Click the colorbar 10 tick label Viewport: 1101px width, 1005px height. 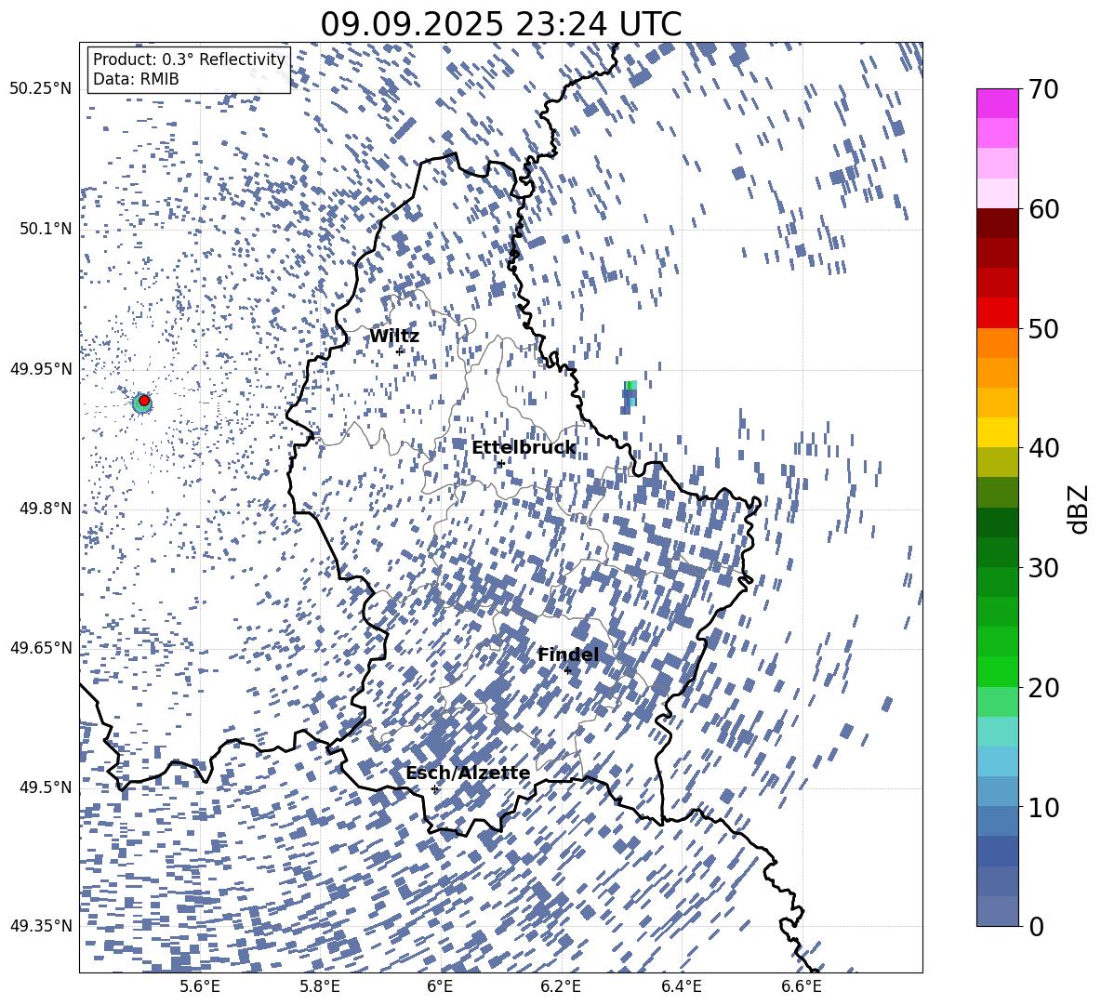coord(1043,807)
